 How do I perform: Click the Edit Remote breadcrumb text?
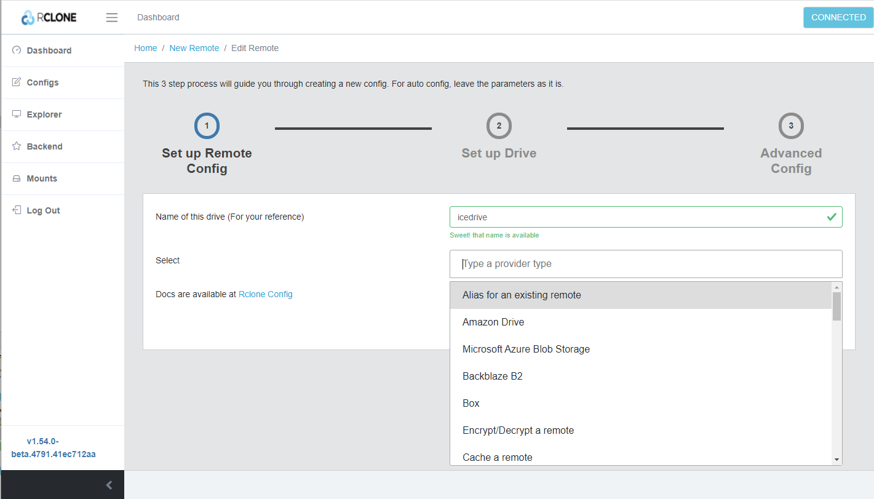click(x=255, y=48)
